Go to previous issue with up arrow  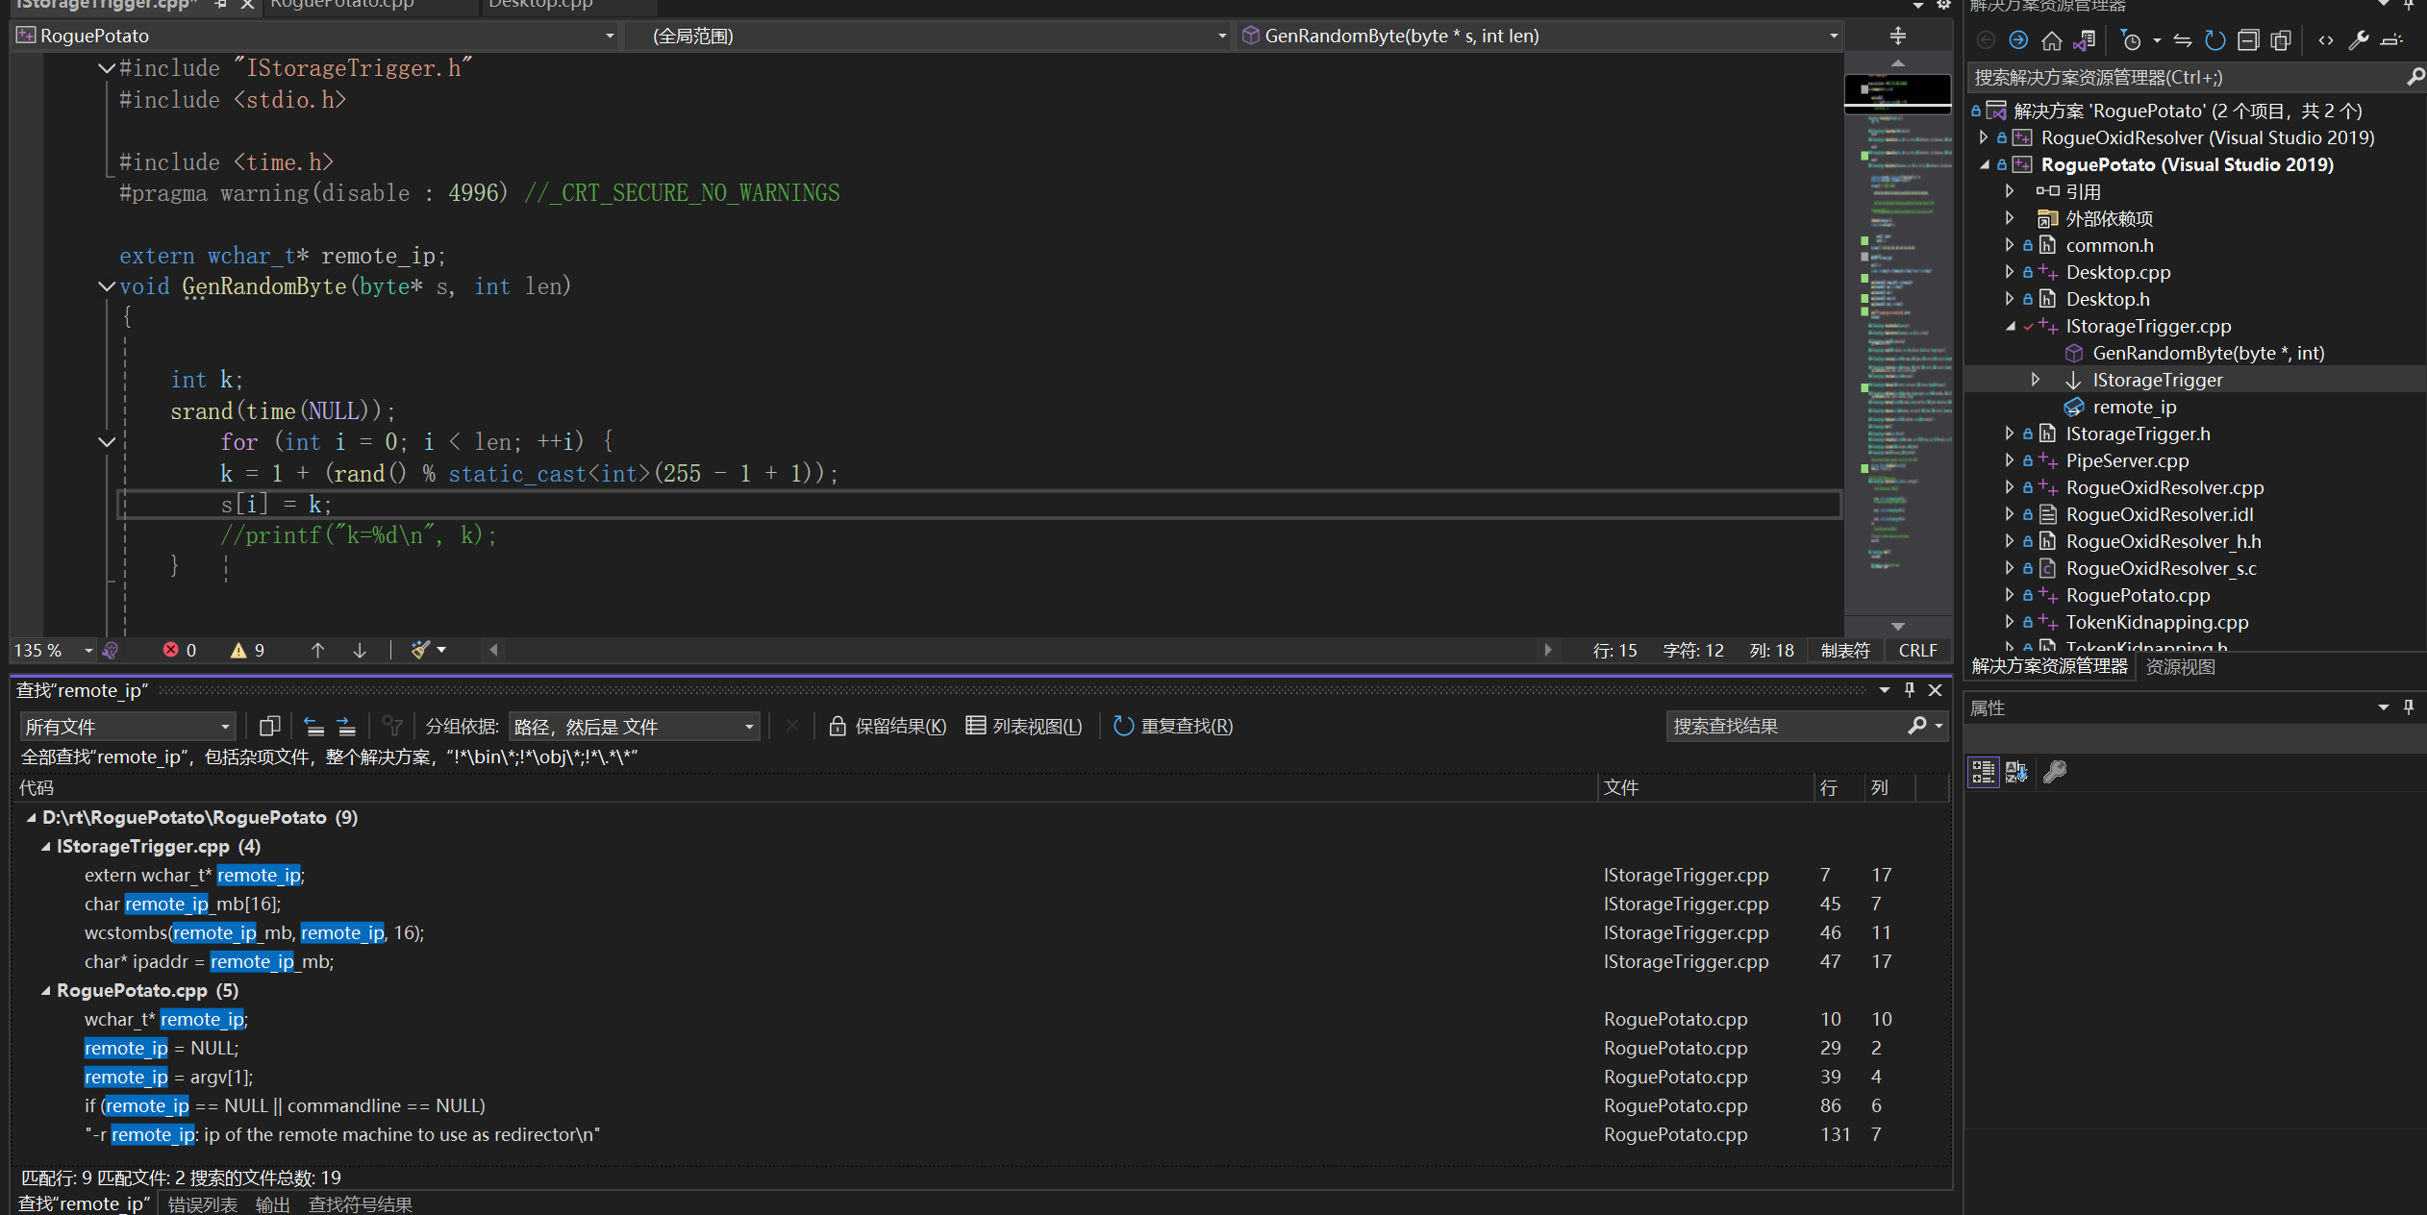317,651
